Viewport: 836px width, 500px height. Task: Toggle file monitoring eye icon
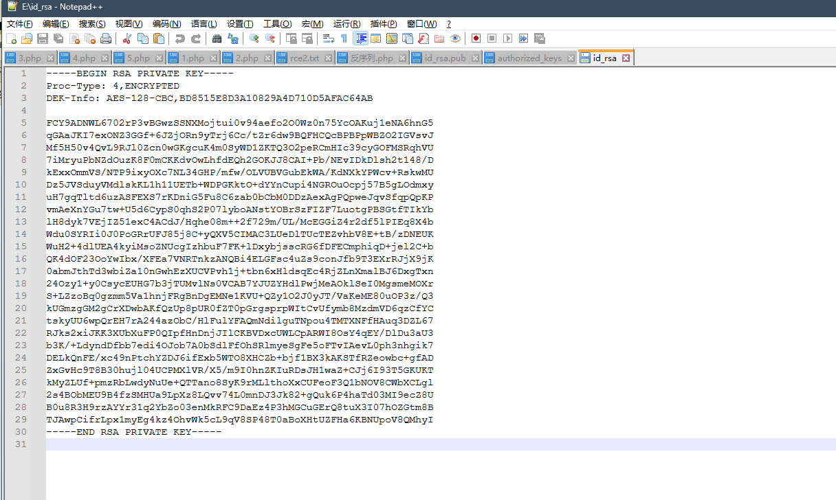[455, 38]
